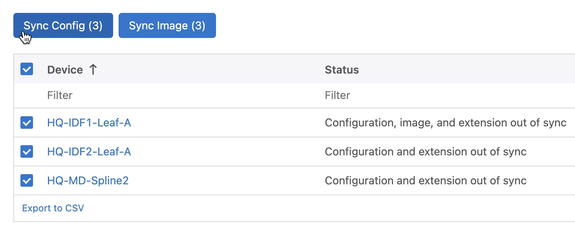Focus the Status filter input field
This screenshot has height=227, width=575.
(x=432, y=95)
